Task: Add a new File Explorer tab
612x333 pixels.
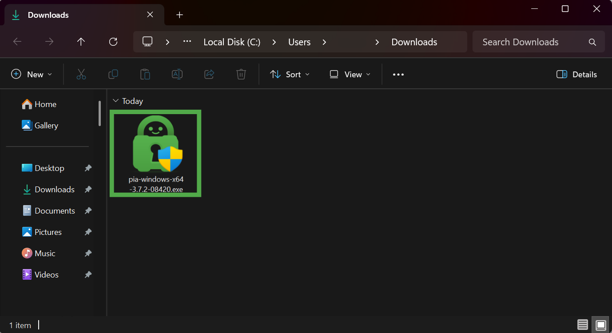Action: point(179,15)
